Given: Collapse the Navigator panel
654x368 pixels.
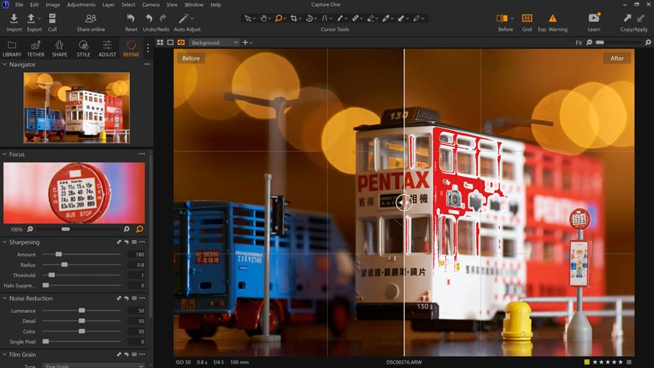Looking at the screenshot, I should pos(4,64).
